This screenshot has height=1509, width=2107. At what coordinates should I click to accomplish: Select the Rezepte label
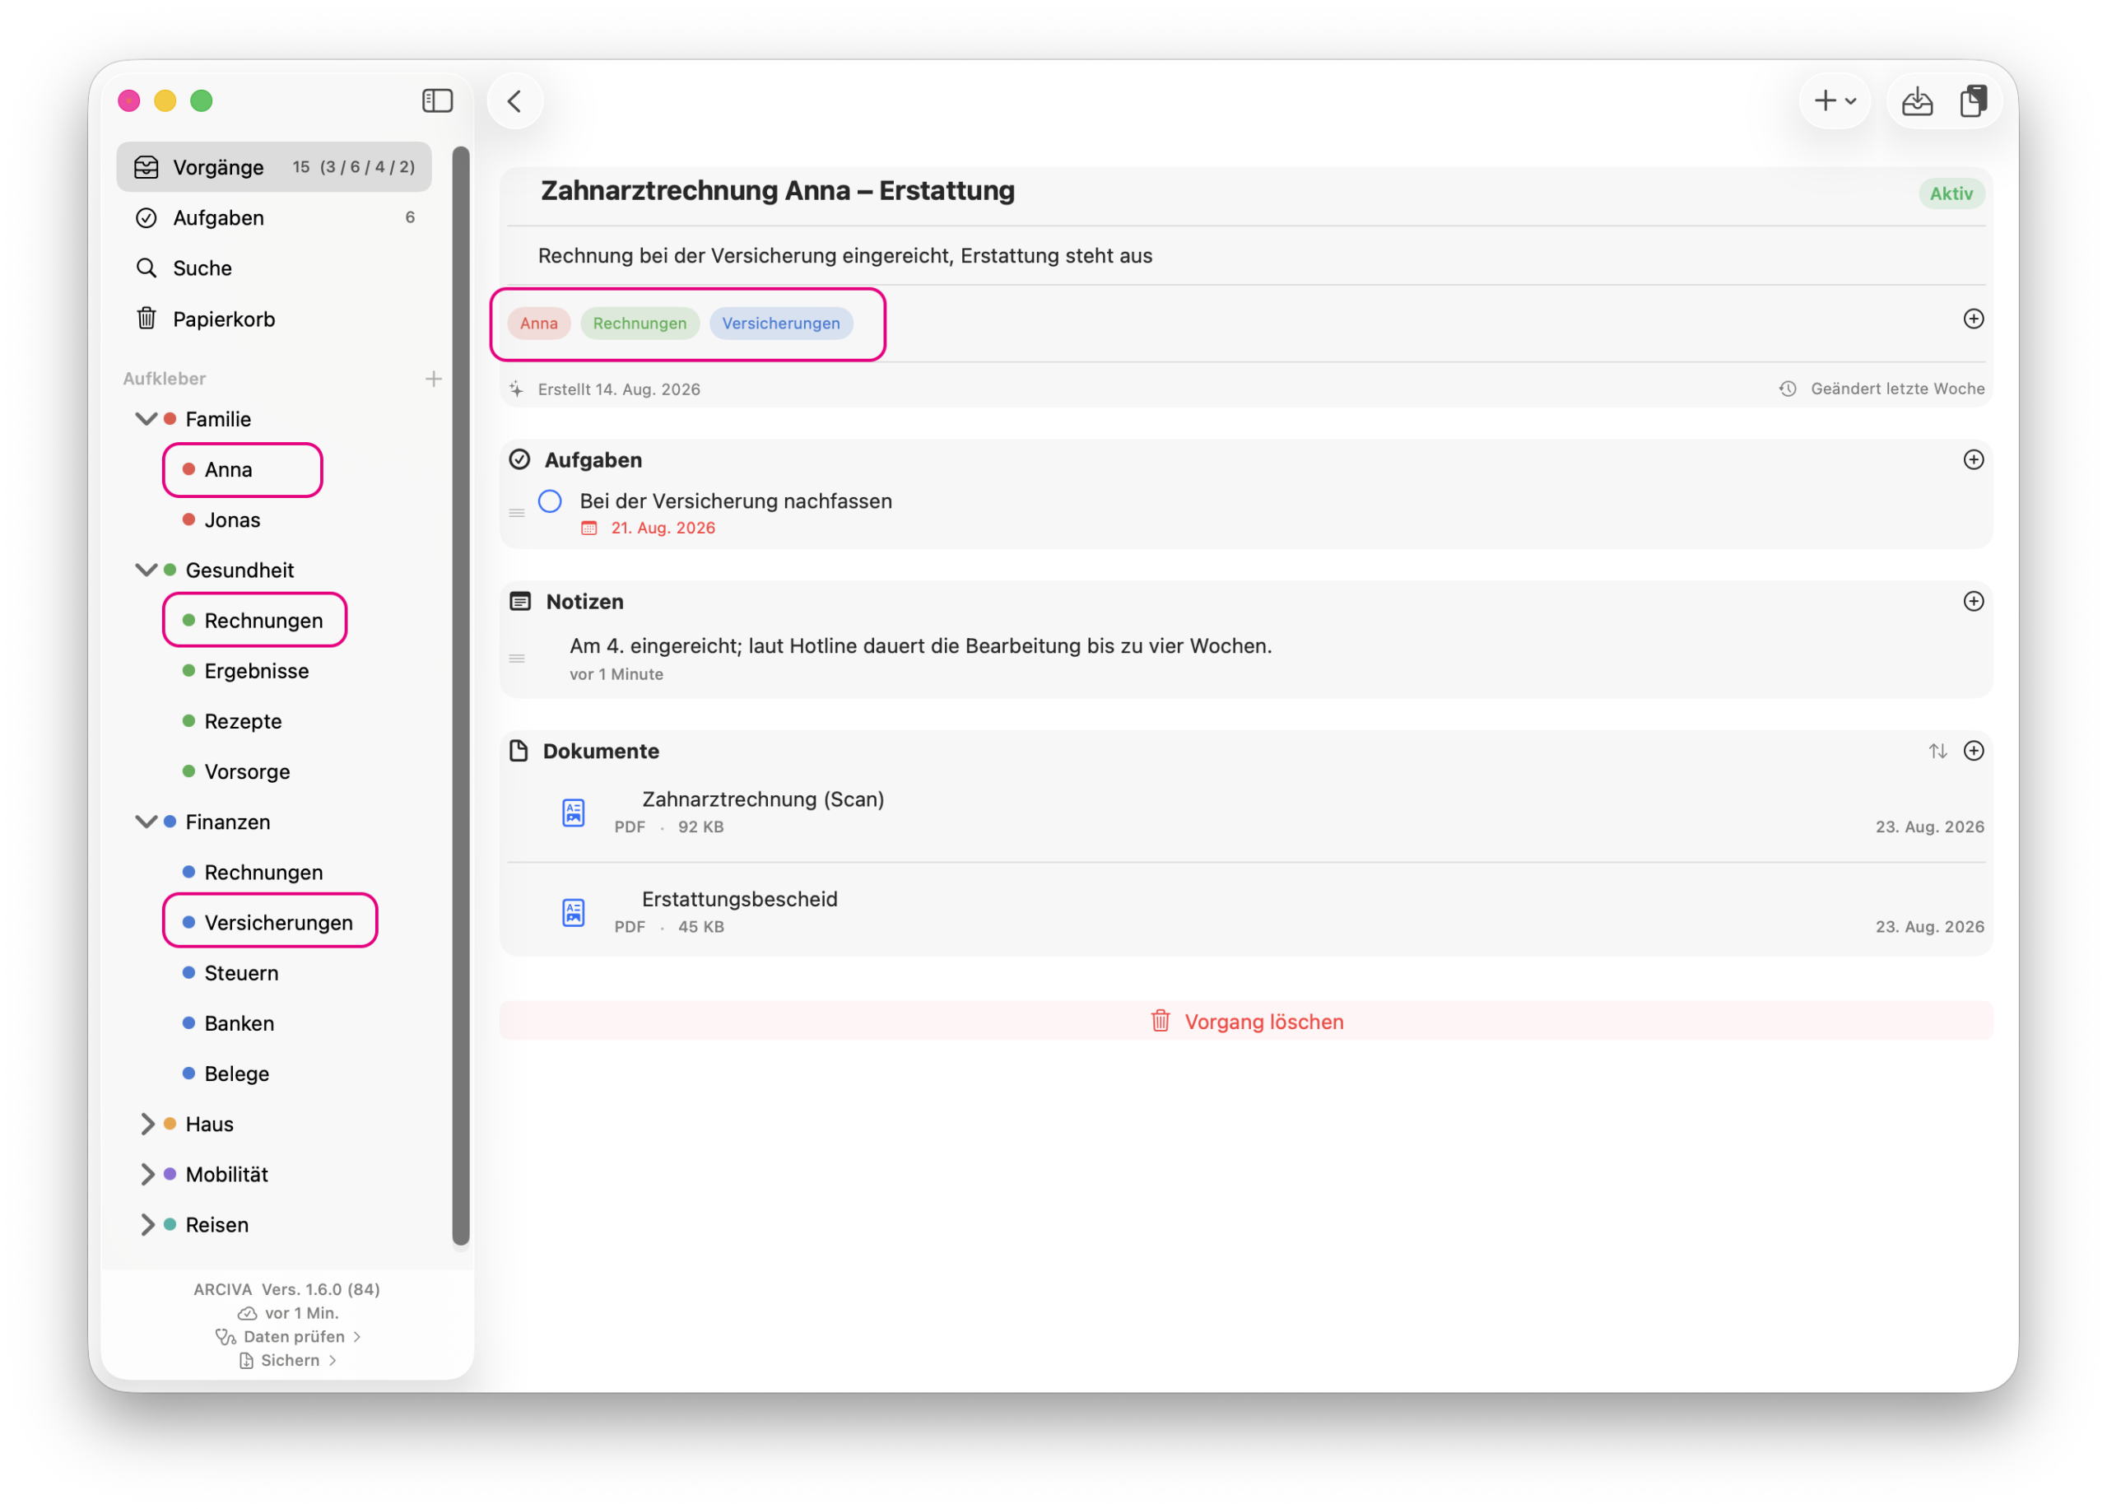(x=243, y=721)
